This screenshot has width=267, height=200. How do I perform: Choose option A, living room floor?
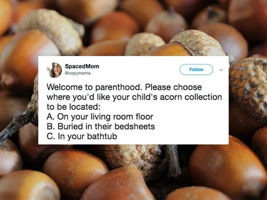(100, 117)
